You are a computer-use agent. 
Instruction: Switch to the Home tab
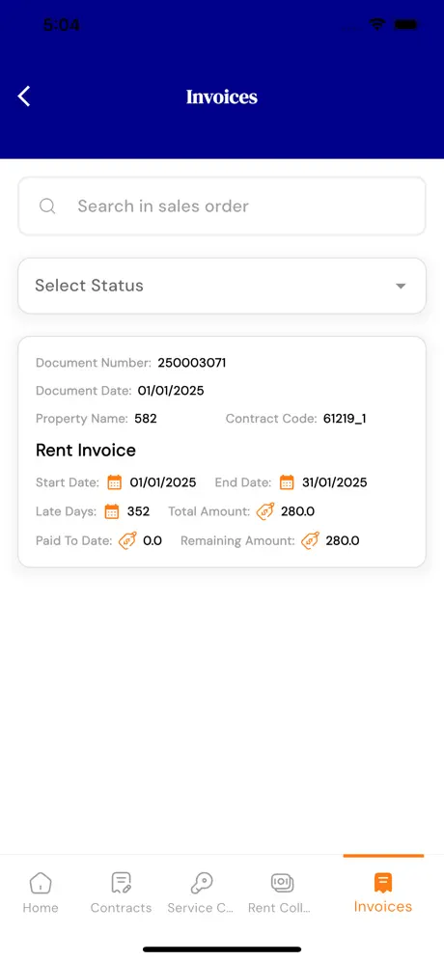[x=41, y=892]
